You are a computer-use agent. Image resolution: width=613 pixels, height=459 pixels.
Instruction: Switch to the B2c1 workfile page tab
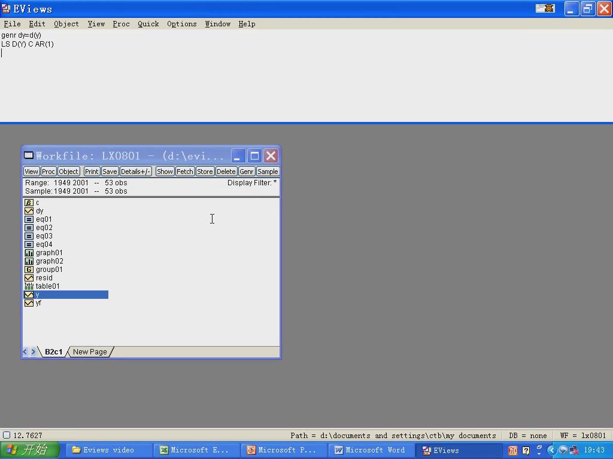53,351
